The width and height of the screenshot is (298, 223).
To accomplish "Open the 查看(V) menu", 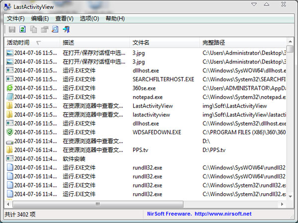I will pyautogui.click(x=64, y=19).
